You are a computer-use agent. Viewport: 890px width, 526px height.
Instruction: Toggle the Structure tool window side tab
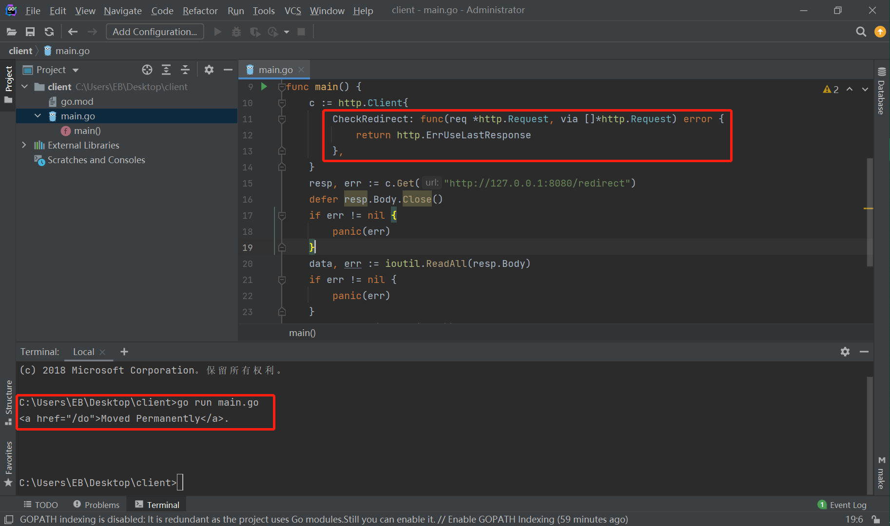click(x=8, y=402)
